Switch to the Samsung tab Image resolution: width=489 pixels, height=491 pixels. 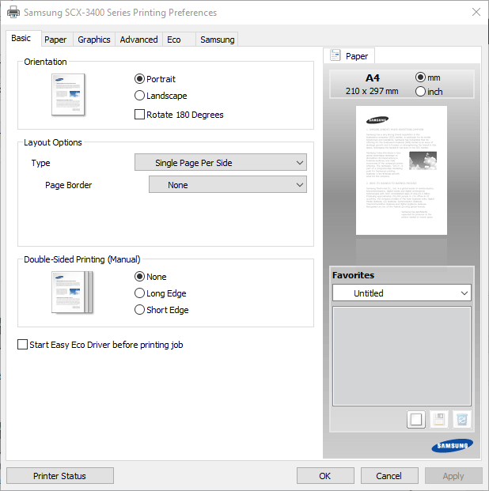coord(218,40)
